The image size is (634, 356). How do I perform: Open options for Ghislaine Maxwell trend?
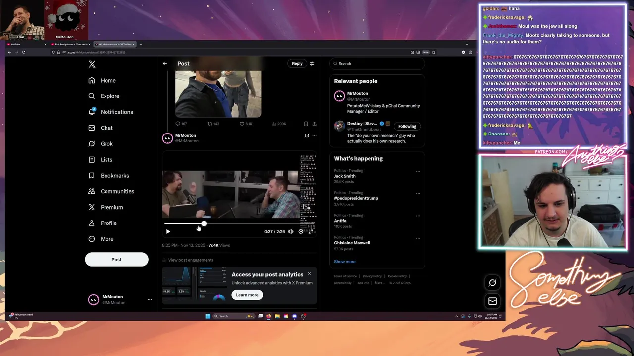pos(418,238)
